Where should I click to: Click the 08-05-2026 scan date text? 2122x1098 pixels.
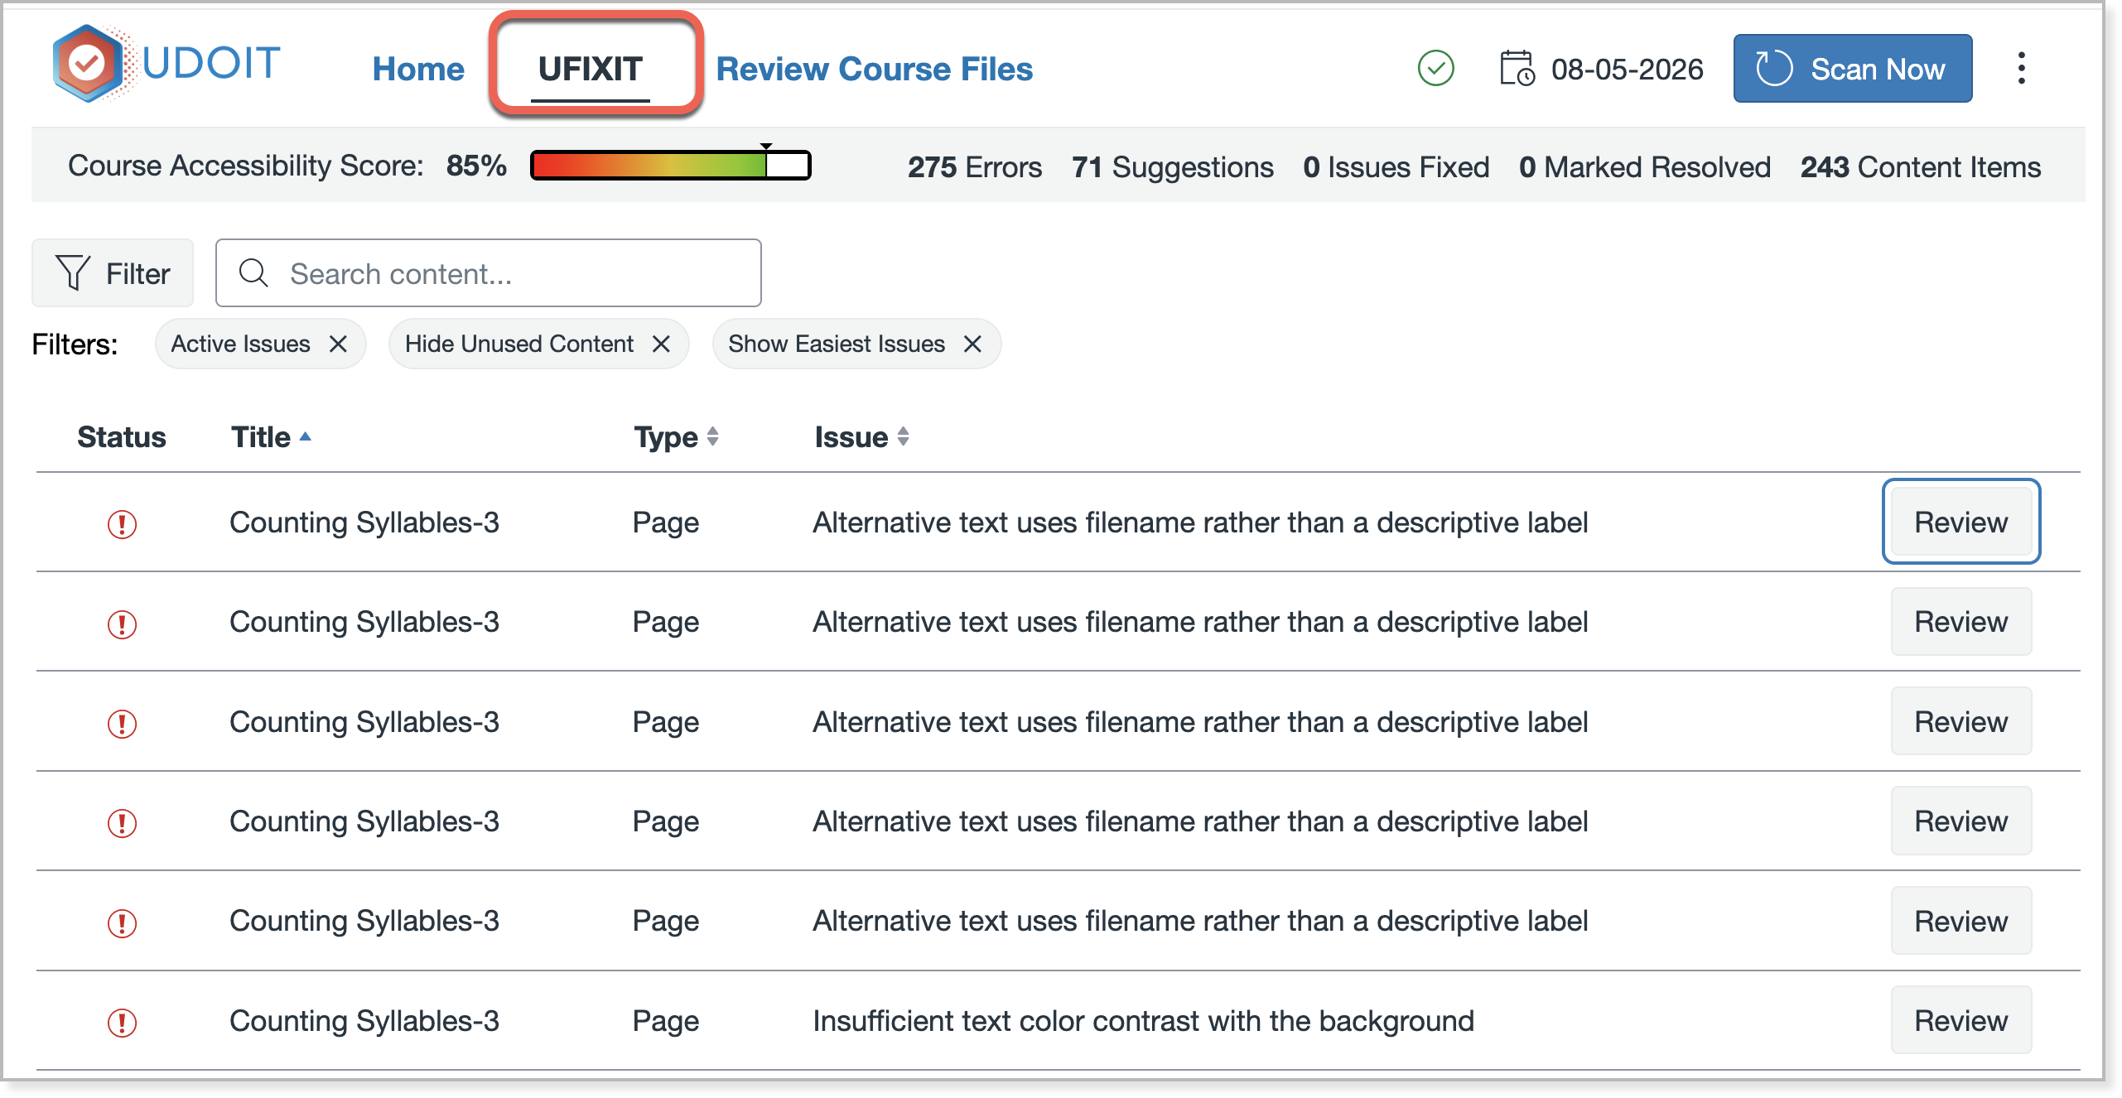point(1628,69)
